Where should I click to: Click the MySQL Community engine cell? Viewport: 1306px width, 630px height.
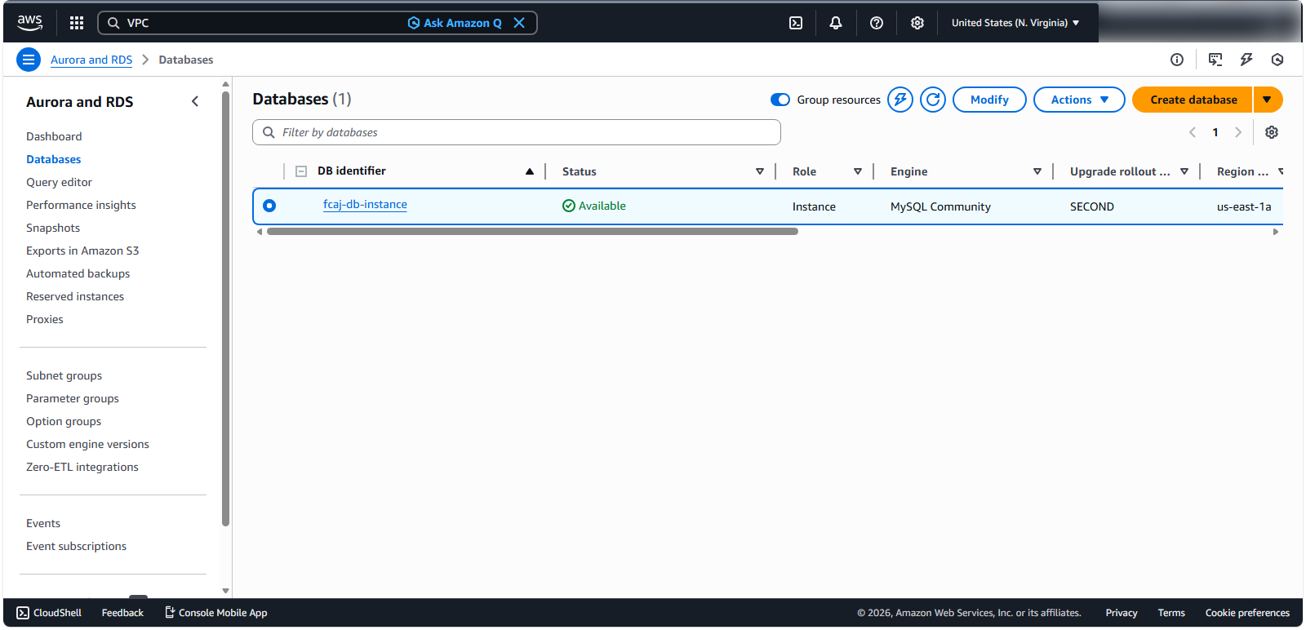[x=940, y=206]
